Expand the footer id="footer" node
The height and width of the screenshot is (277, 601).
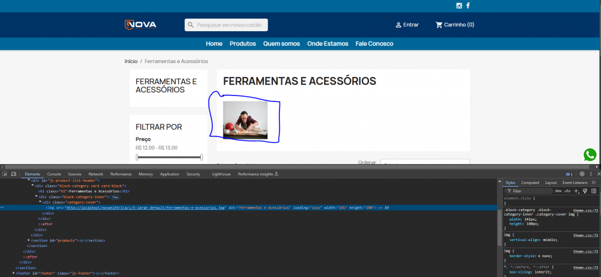point(14,273)
